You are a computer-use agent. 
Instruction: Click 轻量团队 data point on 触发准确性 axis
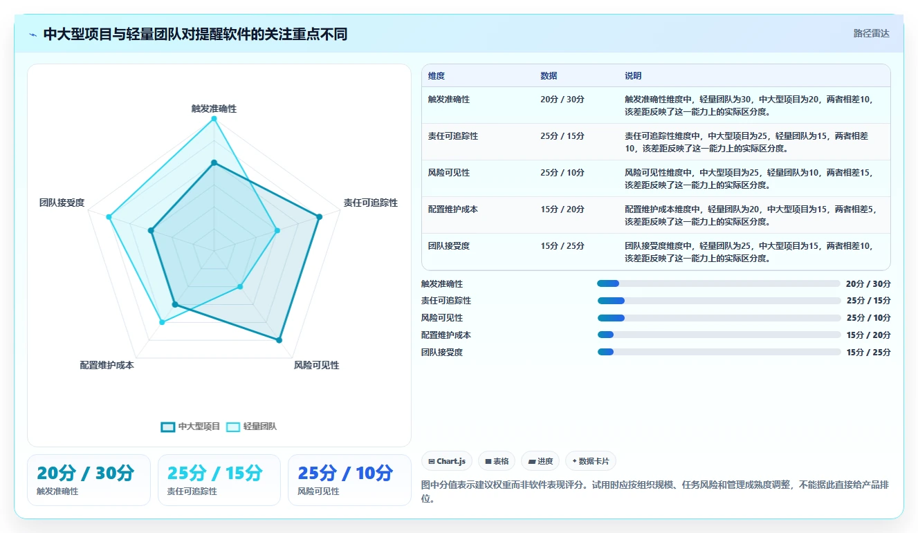(x=214, y=119)
